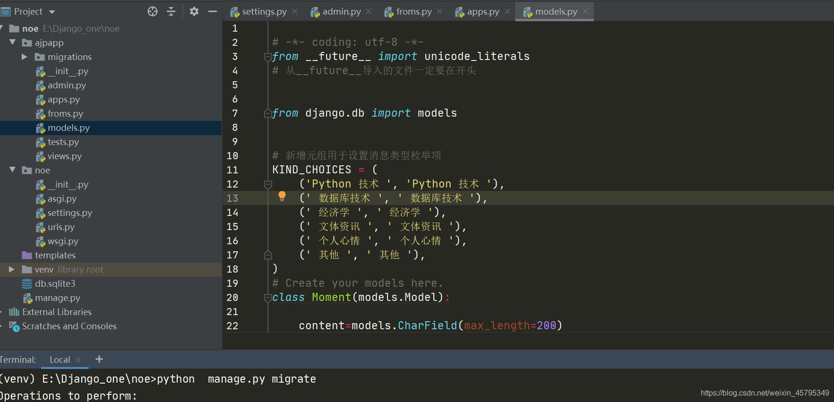Close the admin.py tab
Viewport: 834px width, 402px height.
(x=369, y=11)
